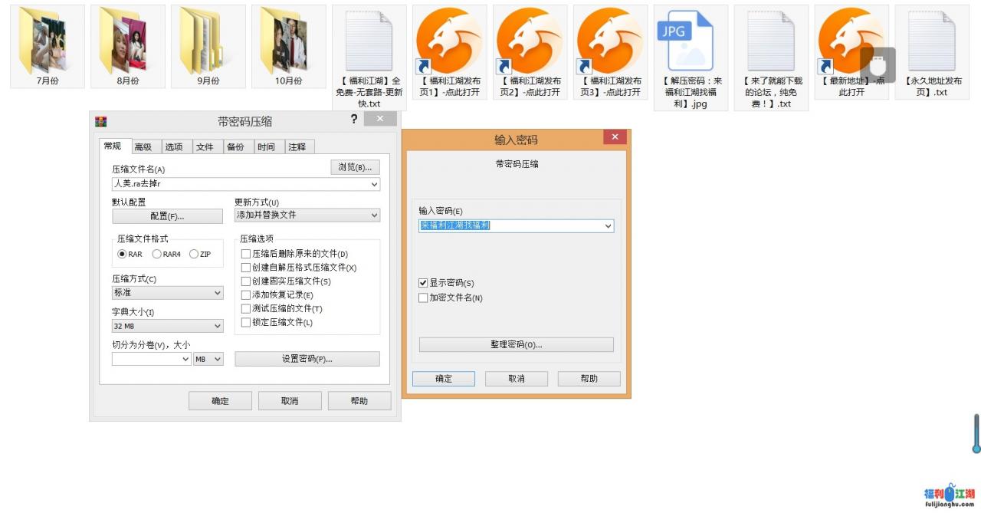This screenshot has height=513, width=981.
Task: Select the 解压密码 JPG file icon
Action: pos(690,42)
